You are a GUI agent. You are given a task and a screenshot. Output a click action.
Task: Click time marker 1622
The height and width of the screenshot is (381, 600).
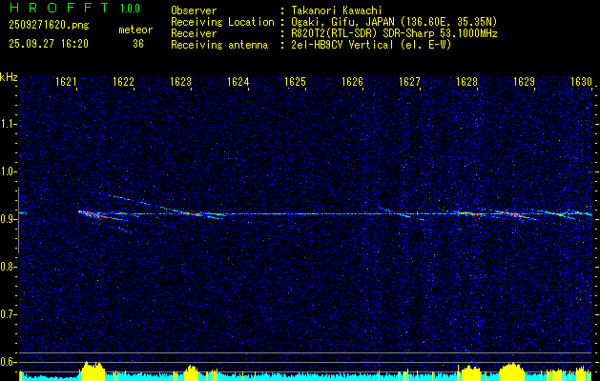coord(124,81)
